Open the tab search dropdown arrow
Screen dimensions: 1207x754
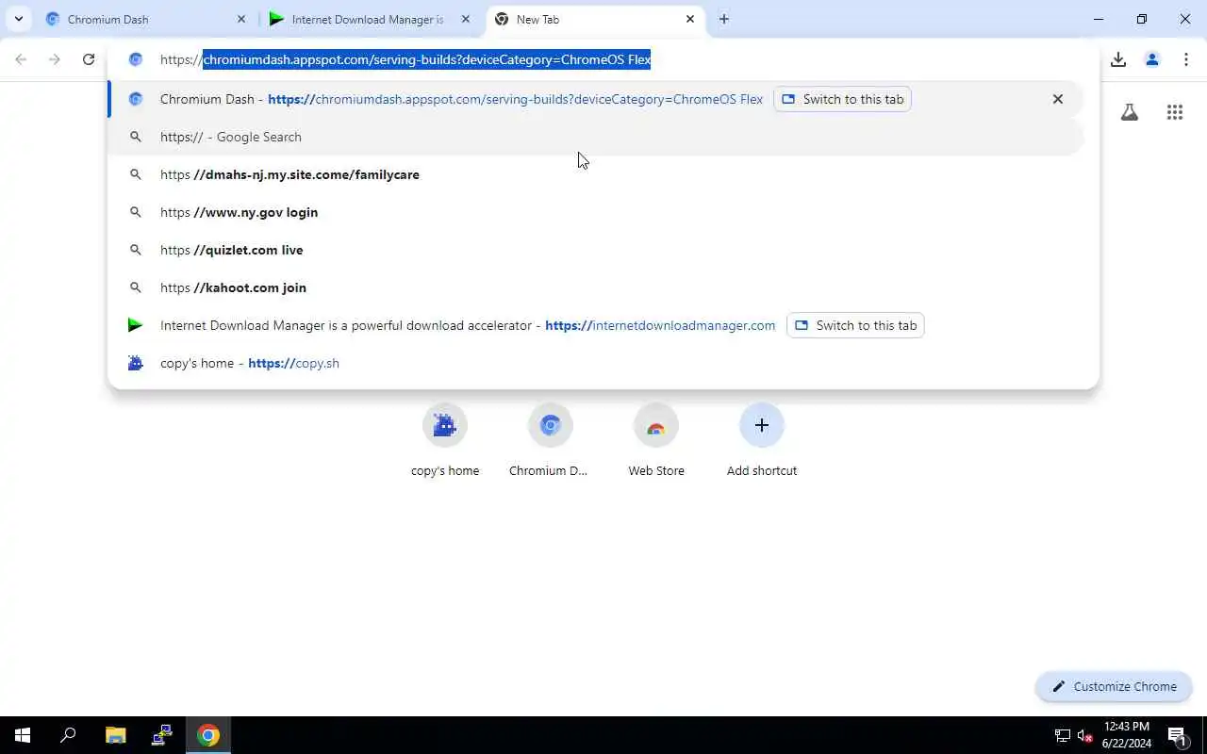click(x=19, y=19)
